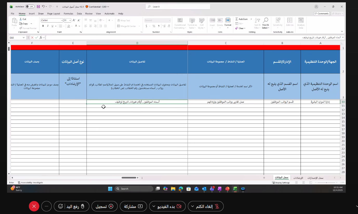This screenshot has height=214, width=358.
Task: Expand the Name Box dropdown arrow
Action: point(24,38)
